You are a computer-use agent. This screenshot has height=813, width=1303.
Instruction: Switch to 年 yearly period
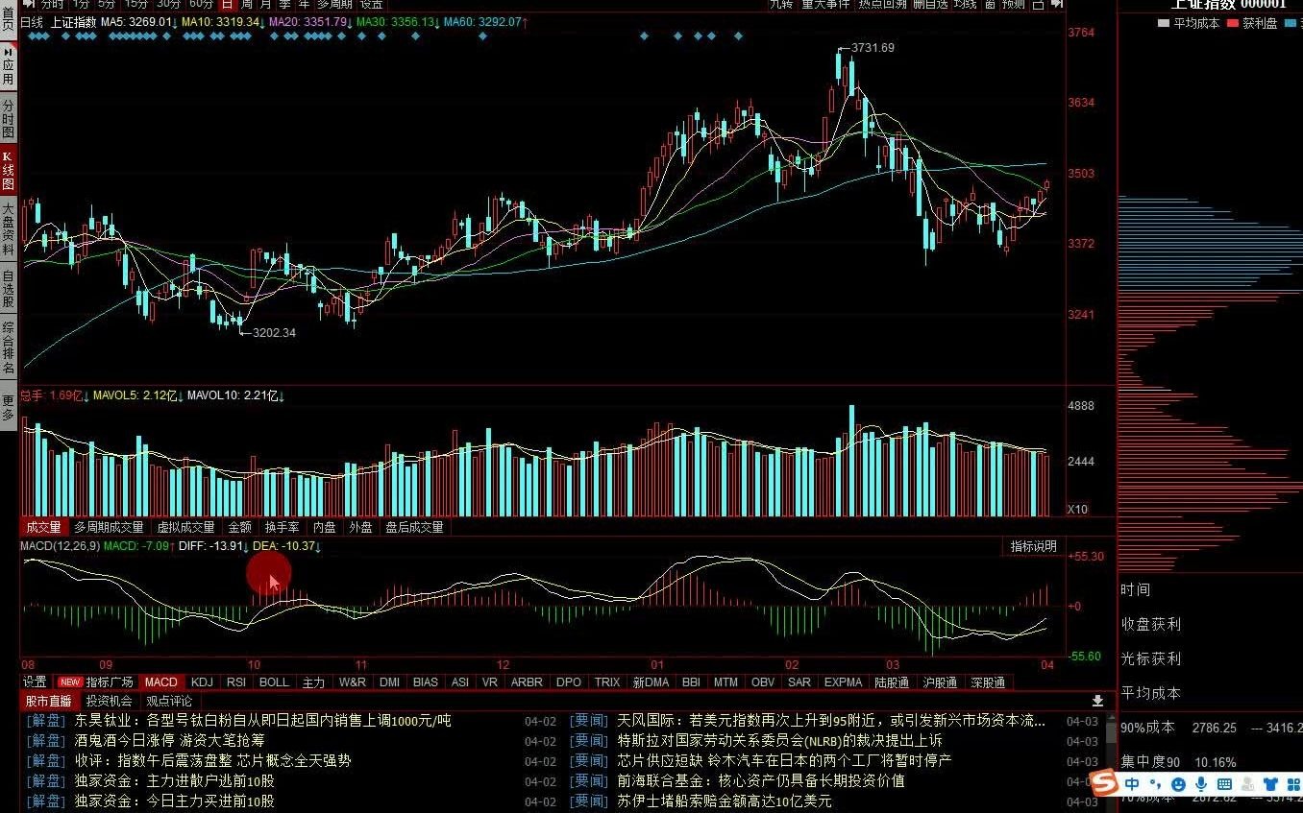tap(304, 4)
